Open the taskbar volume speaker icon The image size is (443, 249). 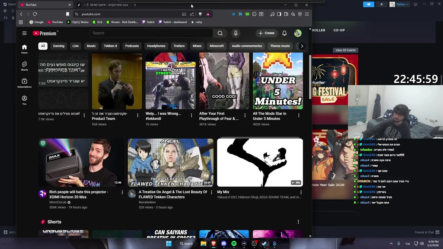click(x=422, y=243)
